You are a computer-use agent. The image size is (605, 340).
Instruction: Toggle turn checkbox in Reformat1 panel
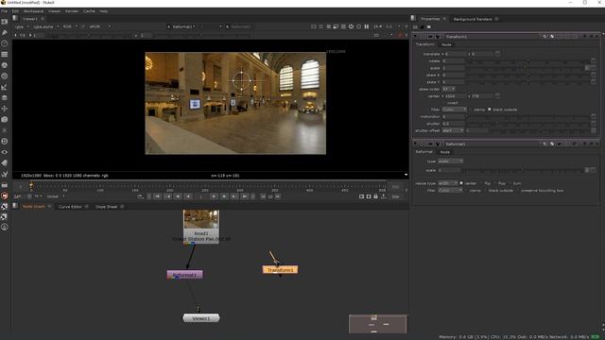point(510,183)
